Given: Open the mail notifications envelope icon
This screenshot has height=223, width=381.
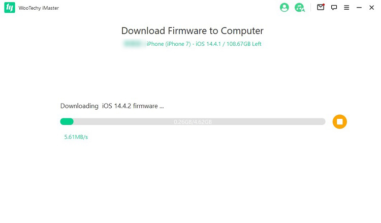Looking at the screenshot, I should [321, 7].
